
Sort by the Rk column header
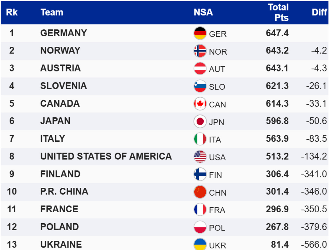point(12,12)
